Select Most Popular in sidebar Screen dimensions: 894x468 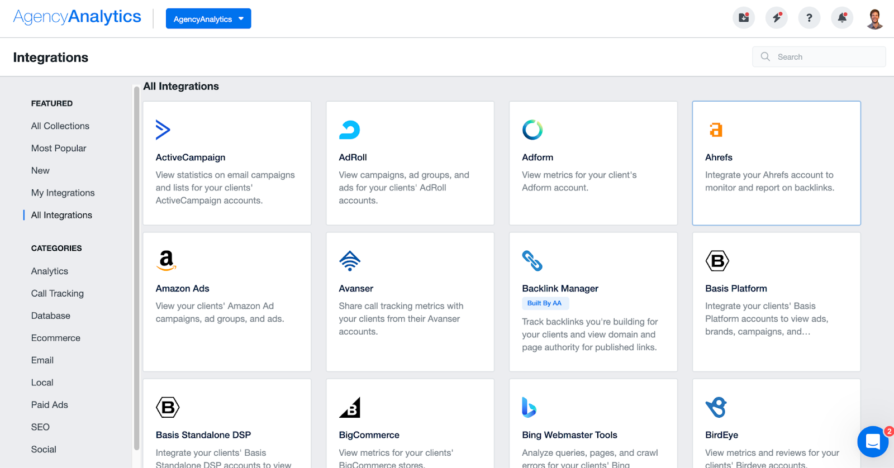coord(59,148)
